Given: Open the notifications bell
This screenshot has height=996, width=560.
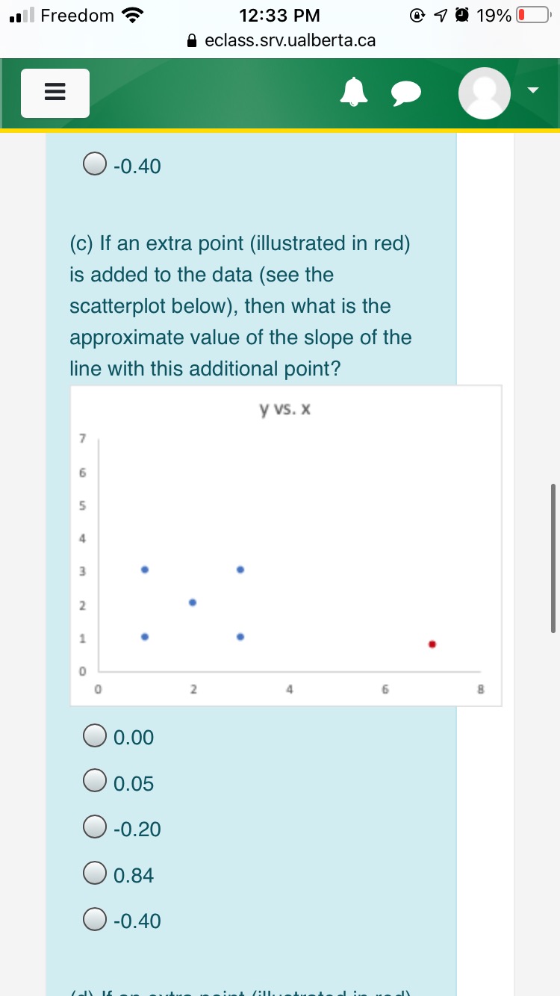Looking at the screenshot, I should point(355,91).
